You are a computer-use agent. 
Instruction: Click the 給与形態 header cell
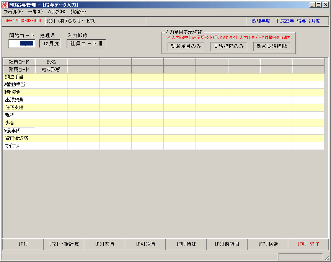tap(51, 70)
